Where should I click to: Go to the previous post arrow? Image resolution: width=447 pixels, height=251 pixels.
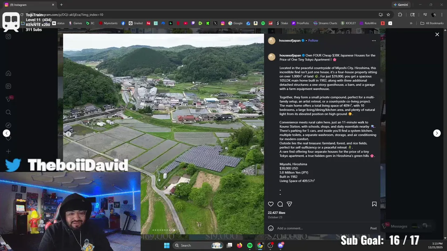tap(6, 133)
